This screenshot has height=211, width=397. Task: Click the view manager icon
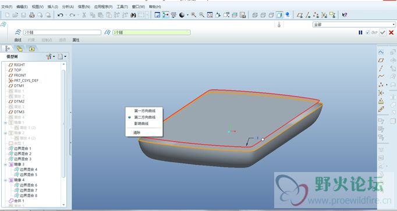(x=243, y=15)
